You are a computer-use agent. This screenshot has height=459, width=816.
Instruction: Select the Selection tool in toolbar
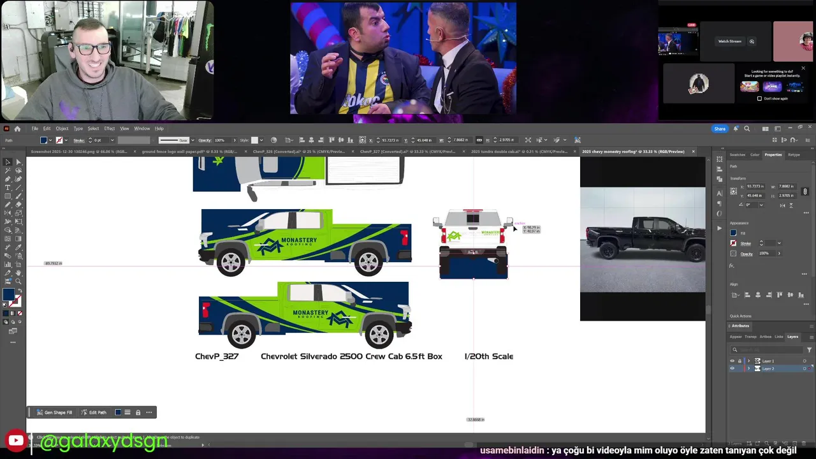pos(8,162)
